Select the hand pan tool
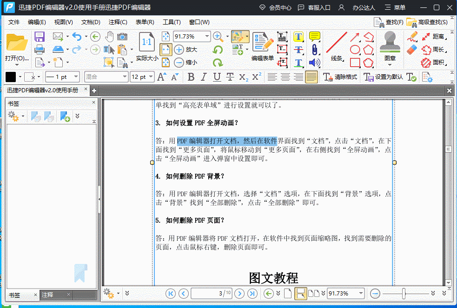This screenshot has width=457, height=308. (109, 37)
